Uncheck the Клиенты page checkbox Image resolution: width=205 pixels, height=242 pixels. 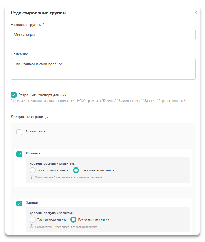[x=19, y=154]
